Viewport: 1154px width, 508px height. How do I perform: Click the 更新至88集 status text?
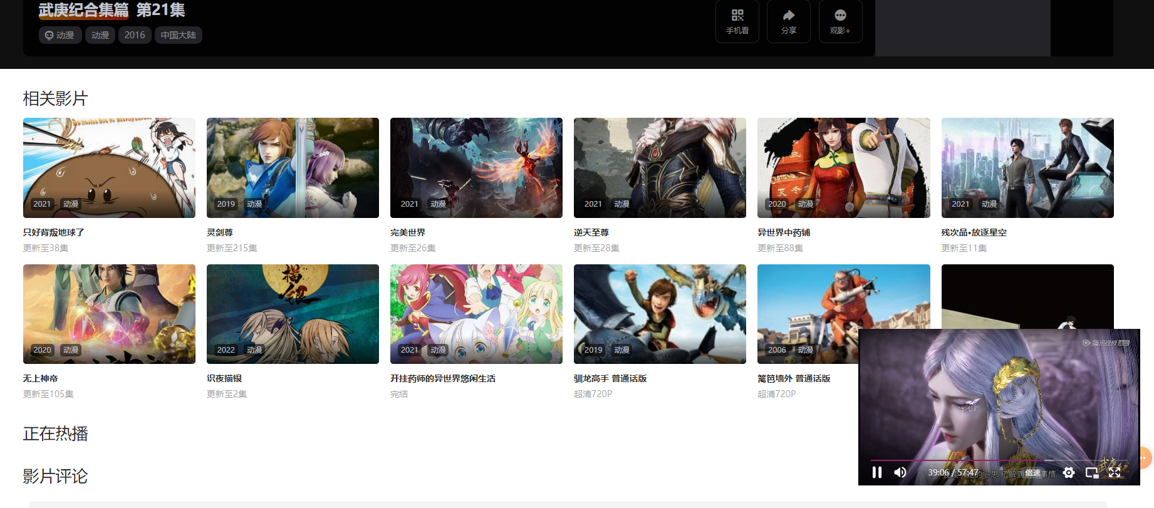780,248
